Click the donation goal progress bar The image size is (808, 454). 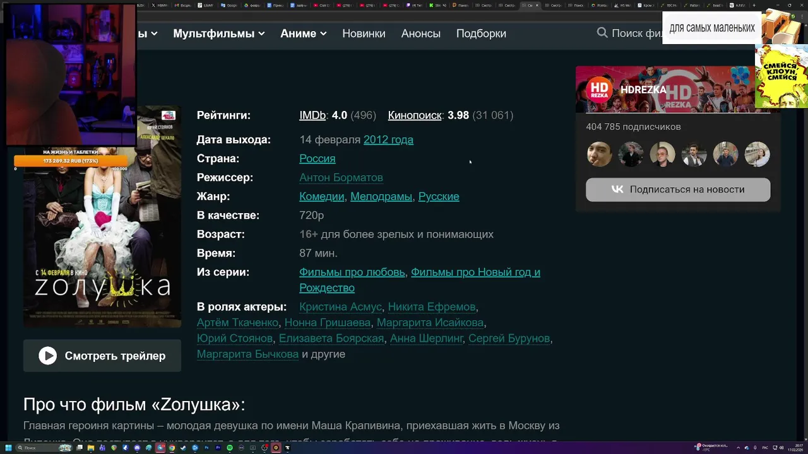[71, 161]
